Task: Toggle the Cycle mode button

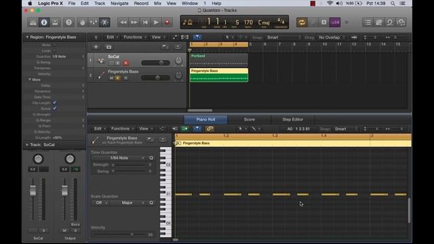Action: point(302,22)
